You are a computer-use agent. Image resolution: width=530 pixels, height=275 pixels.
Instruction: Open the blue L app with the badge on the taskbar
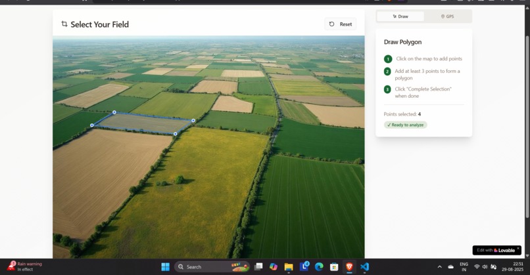pyautogui.click(x=304, y=266)
